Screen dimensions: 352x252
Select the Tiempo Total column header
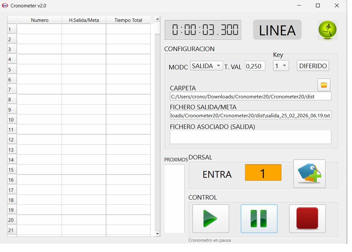pyautogui.click(x=128, y=20)
